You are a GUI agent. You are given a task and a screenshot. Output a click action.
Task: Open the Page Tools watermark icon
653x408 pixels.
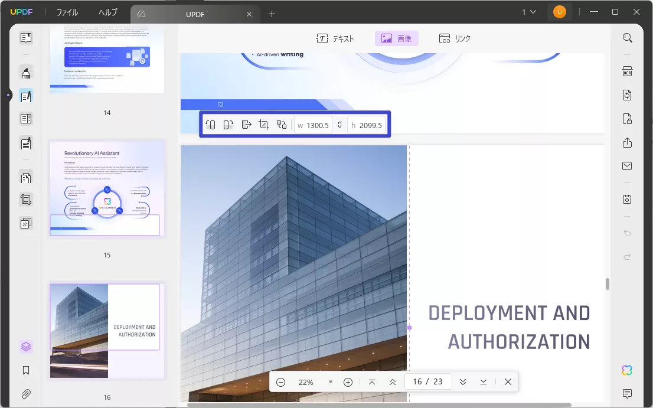point(26,223)
